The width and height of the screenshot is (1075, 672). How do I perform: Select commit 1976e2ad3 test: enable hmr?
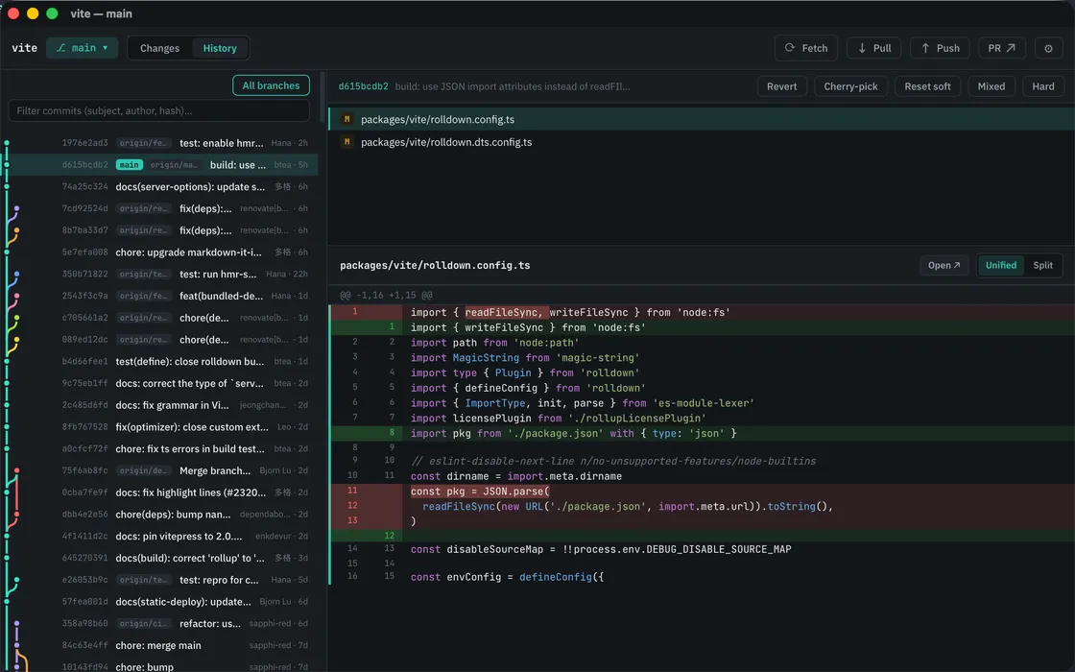pyautogui.click(x=159, y=143)
